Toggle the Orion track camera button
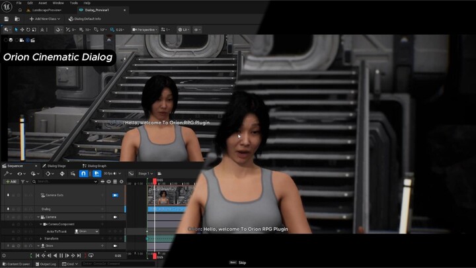Viewport: 476px width, 268px height. [115, 246]
